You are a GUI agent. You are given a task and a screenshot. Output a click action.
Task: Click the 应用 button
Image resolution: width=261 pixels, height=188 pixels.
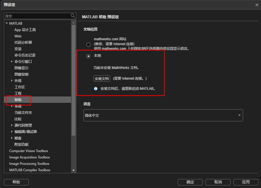click(246, 182)
